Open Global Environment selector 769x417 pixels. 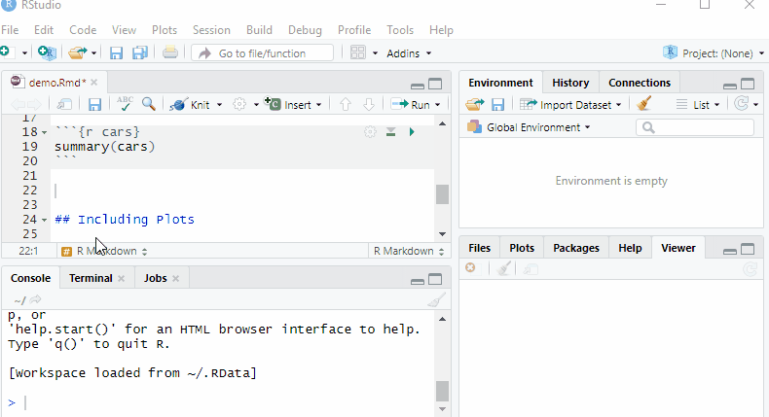[529, 127]
